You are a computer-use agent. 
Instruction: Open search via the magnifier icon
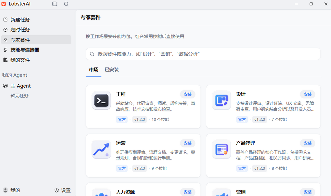pyautogui.click(x=66, y=4)
